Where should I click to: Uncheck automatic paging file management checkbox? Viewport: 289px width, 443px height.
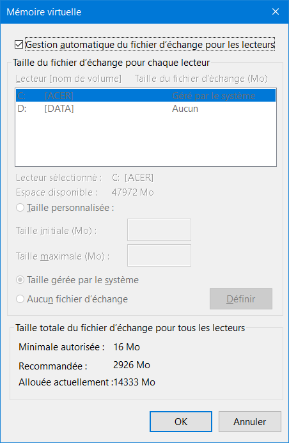19,45
